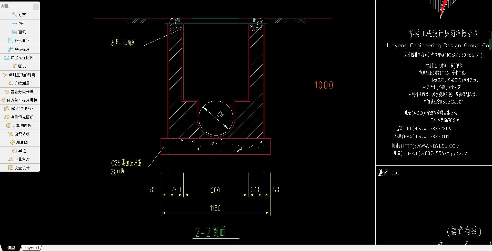Pick the 面积偏移 area offset tool
Image resolution: width=492 pixels, height=251 pixels.
click(x=20, y=134)
